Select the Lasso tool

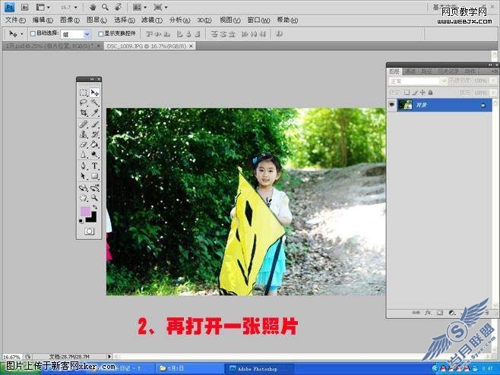[84, 102]
